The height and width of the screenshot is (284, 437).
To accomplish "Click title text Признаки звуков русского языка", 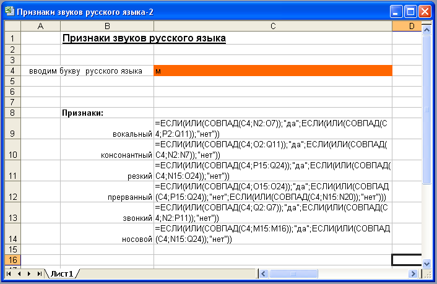I will [x=144, y=38].
